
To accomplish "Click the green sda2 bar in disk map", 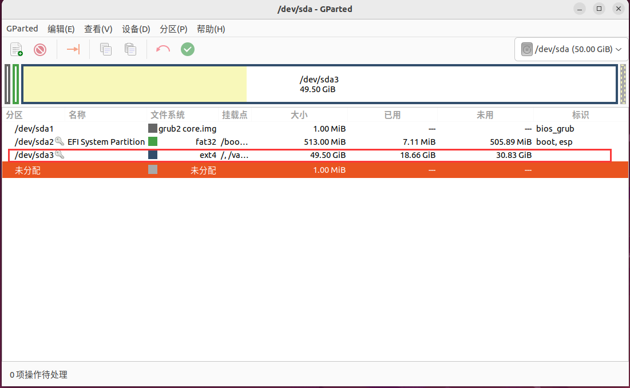I will [15, 84].
